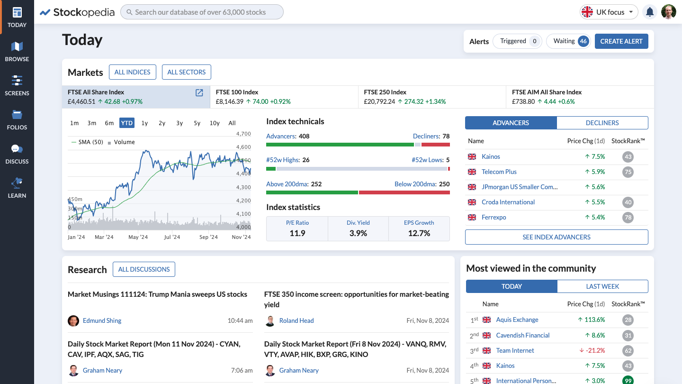Open the #52w Highs link
This screenshot has width=682, height=384.
(x=283, y=160)
